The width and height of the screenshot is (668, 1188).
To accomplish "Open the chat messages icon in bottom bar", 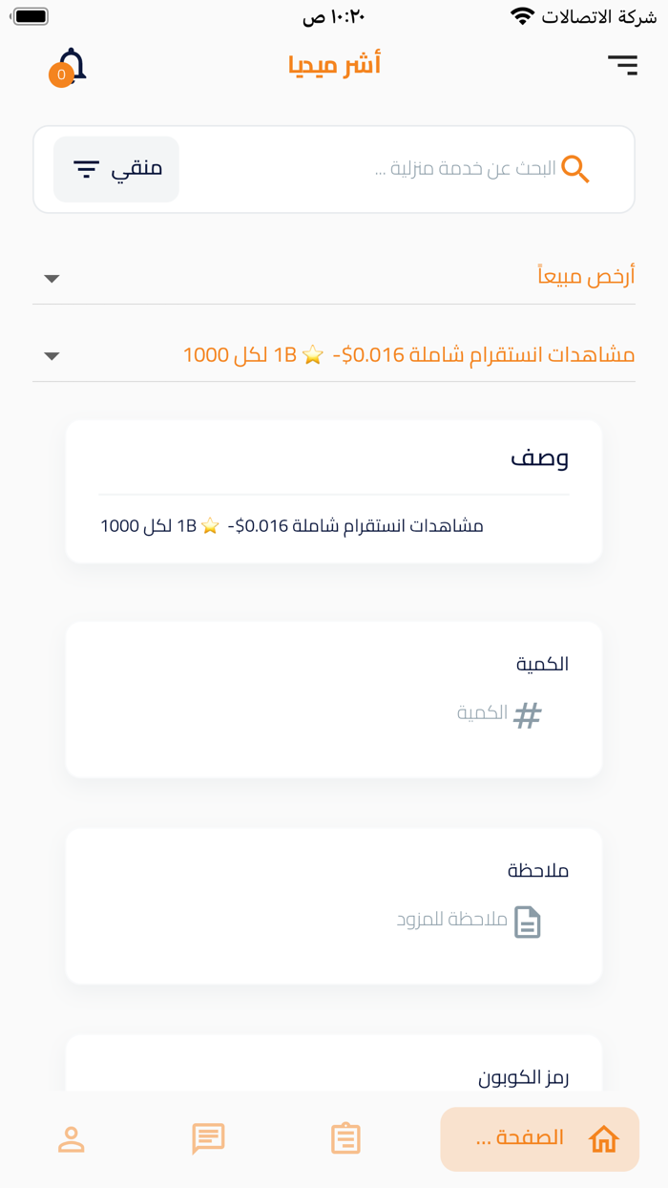I will click(x=208, y=1138).
